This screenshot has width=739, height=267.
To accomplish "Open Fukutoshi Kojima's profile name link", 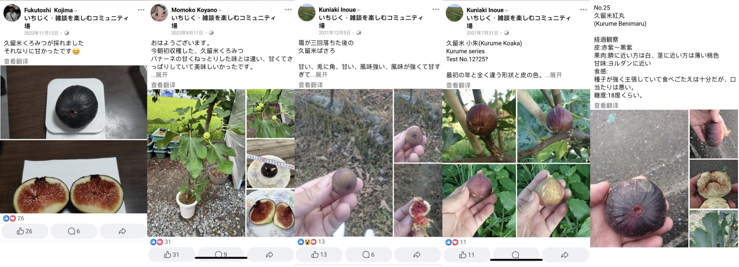I will coord(48,10).
